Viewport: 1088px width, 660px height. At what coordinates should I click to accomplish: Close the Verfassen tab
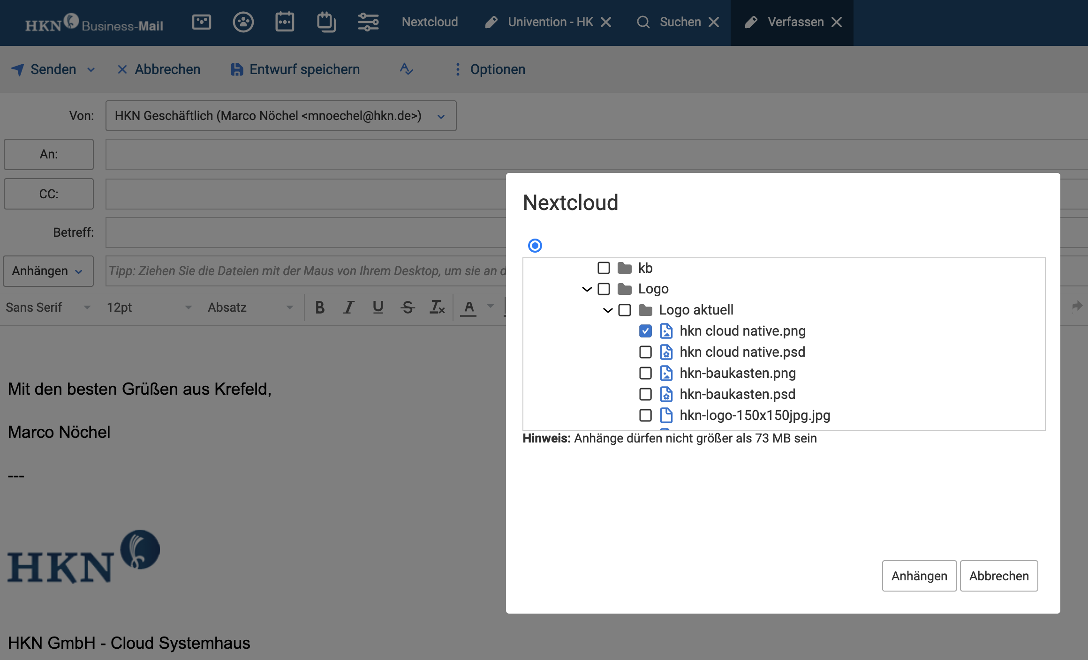(837, 22)
